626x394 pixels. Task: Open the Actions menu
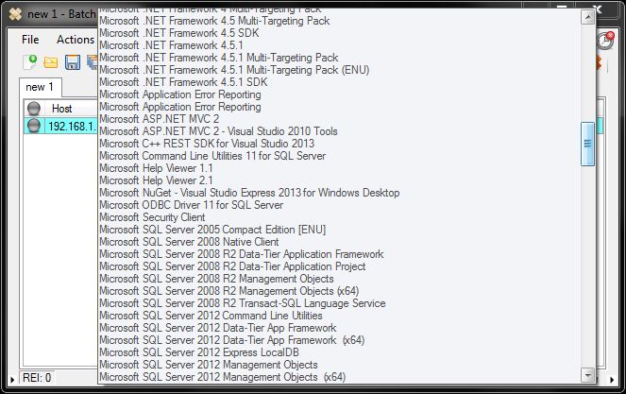coord(76,40)
